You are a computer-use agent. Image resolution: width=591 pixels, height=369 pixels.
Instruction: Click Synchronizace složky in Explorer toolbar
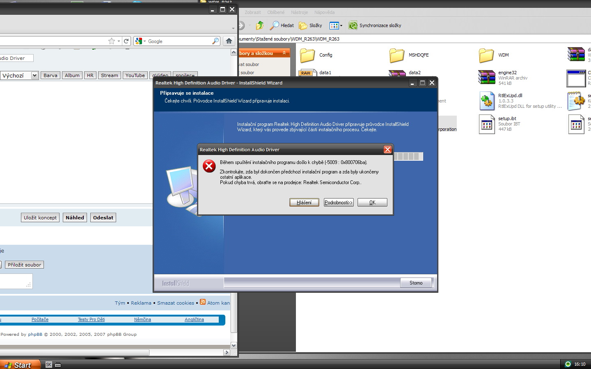[x=375, y=25]
